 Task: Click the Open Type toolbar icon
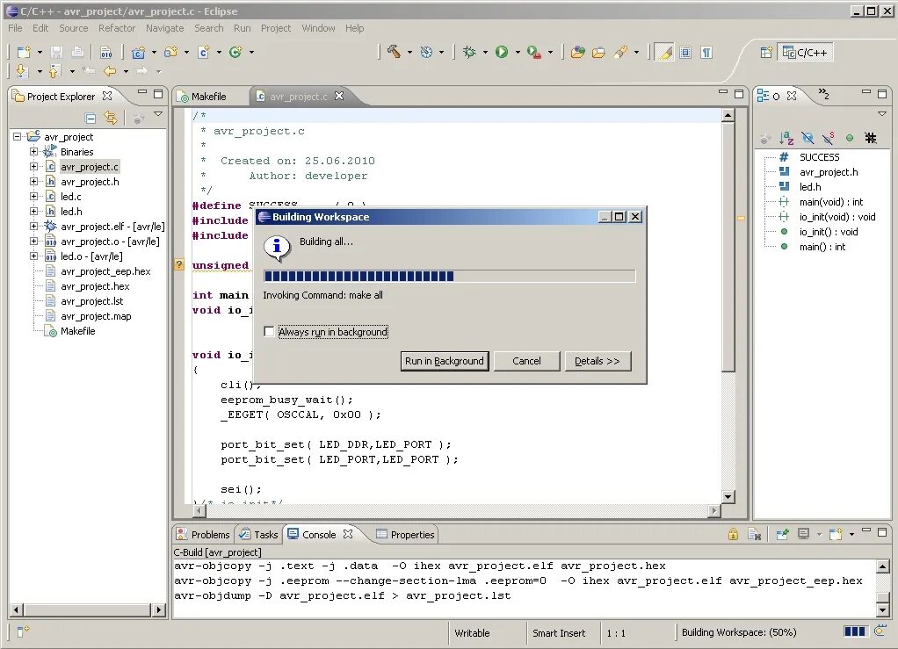578,53
